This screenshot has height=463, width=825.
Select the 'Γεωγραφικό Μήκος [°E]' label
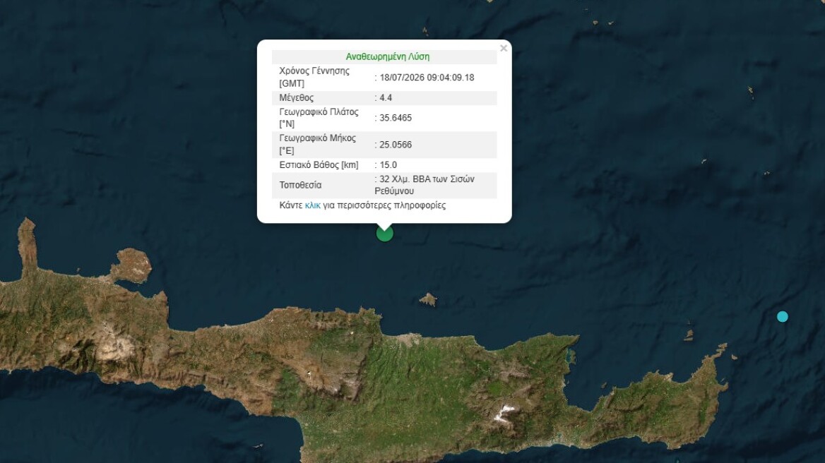pos(317,145)
